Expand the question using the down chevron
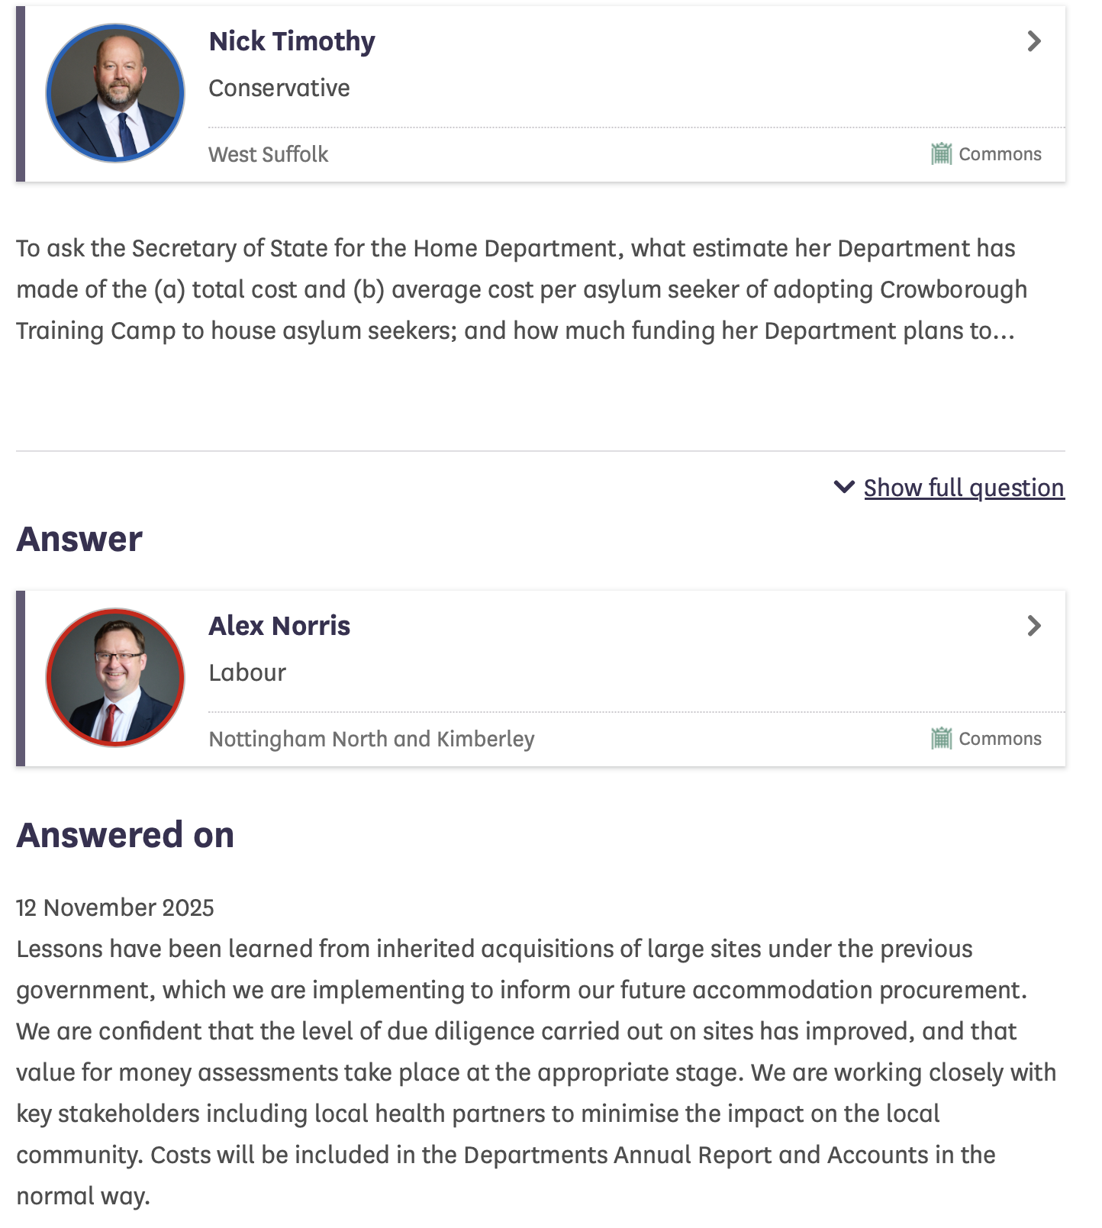This screenshot has height=1228, width=1102. coord(844,487)
